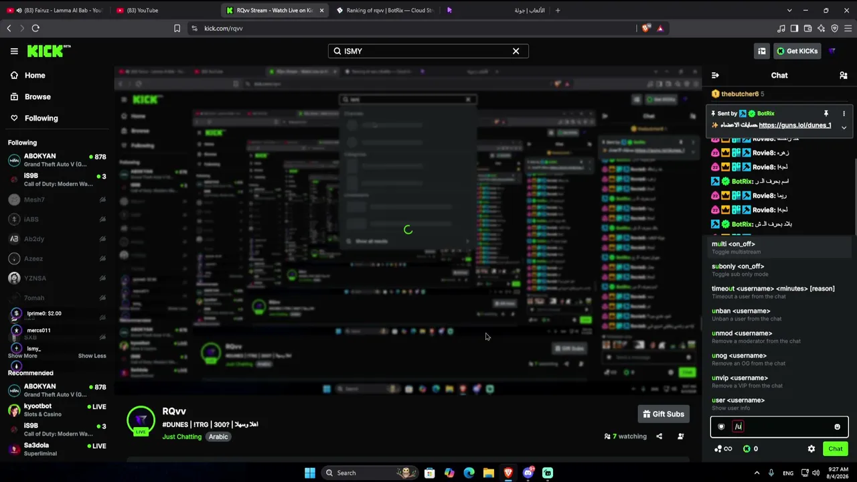Unpin the pinned BotRix message
Image resolution: width=857 pixels, height=482 pixels.
pos(826,114)
